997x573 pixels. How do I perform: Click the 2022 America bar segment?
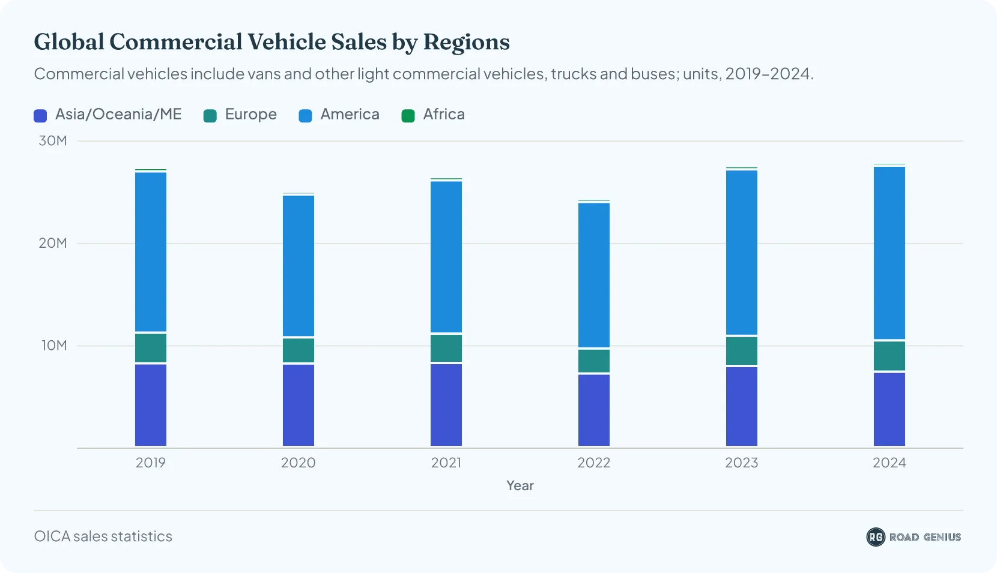(594, 275)
